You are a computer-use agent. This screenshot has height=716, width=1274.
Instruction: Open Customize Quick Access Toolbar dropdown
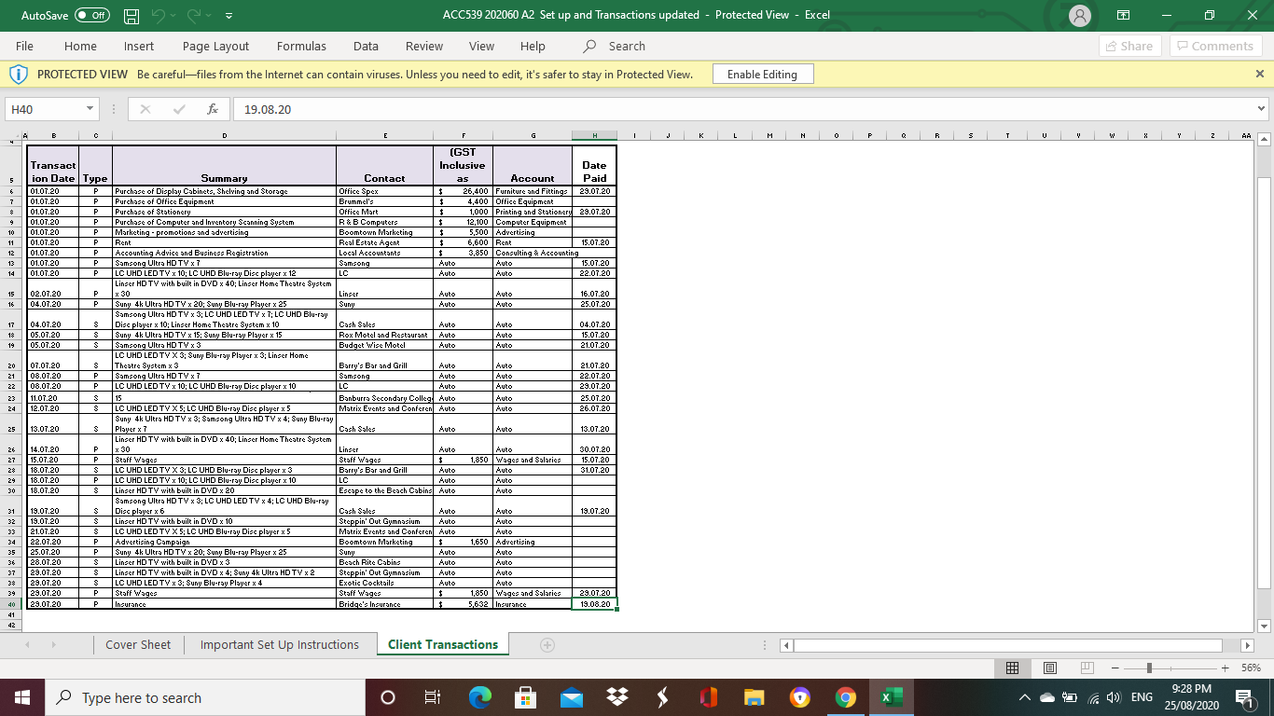click(228, 16)
